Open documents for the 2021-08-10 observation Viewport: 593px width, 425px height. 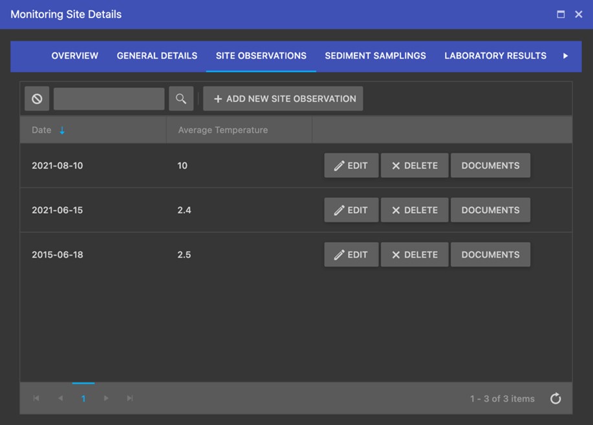pyautogui.click(x=490, y=165)
